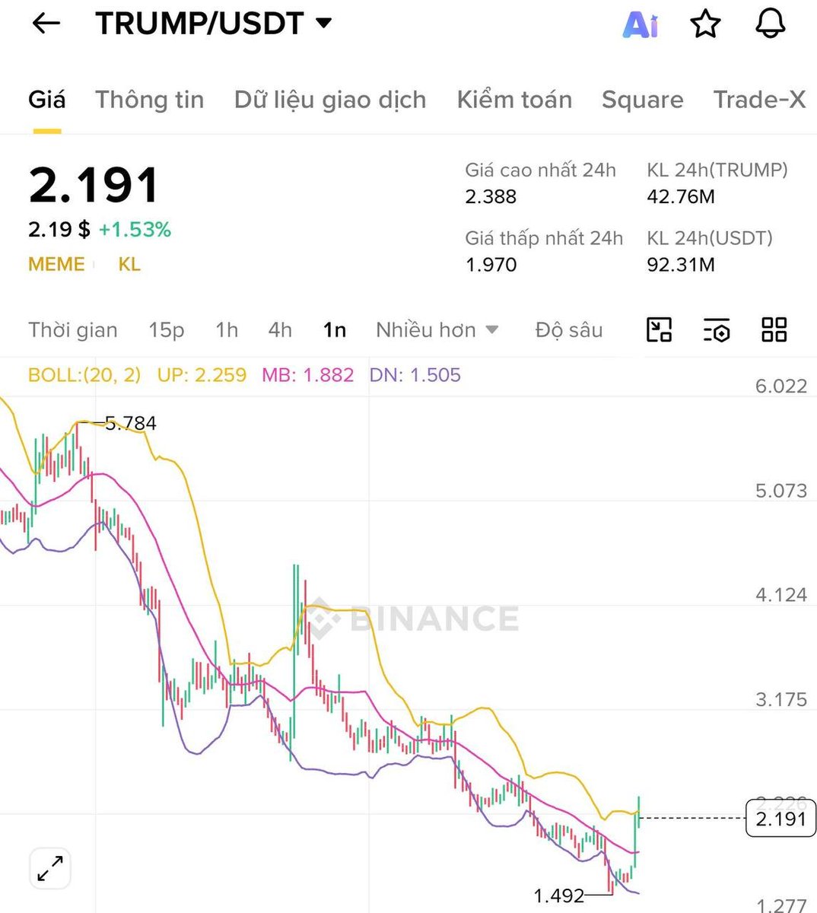
Task: Tap the UP: 2.259 band value
Action: pos(202,374)
